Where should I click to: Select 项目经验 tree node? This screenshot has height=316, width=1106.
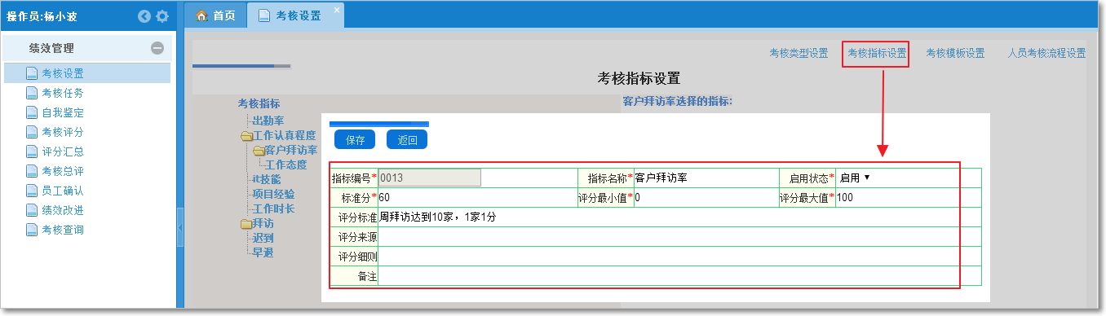273,194
